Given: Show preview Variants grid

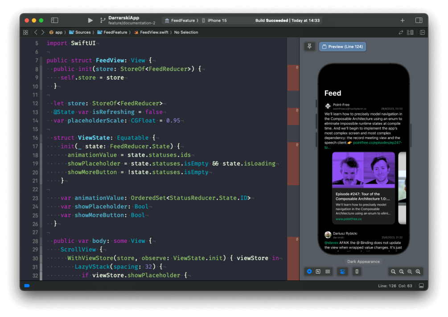Looking at the screenshot, I should click(328, 271).
